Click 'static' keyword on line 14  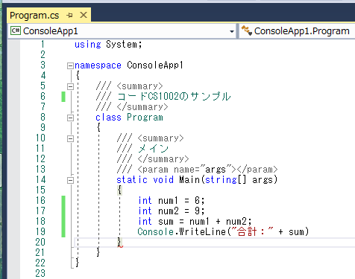click(132, 179)
